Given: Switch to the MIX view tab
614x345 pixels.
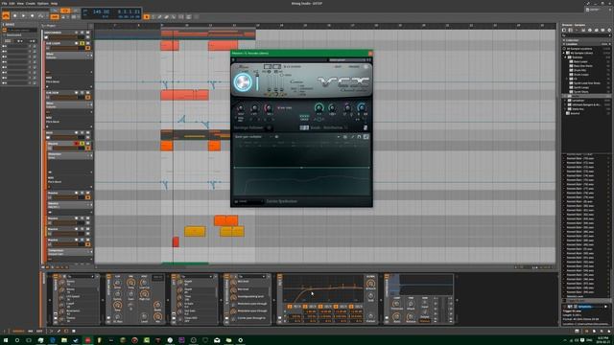Looking at the screenshot, I should click(x=30, y=331).
